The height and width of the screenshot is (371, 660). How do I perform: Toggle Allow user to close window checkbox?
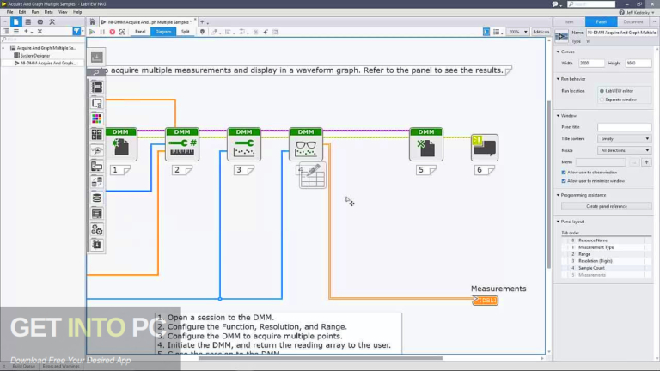coord(564,173)
